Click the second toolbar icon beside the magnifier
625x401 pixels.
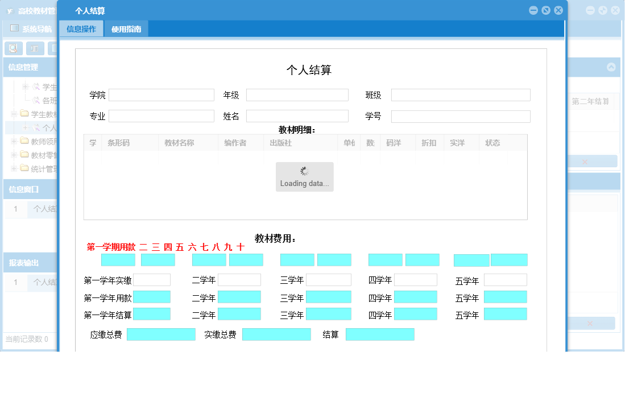[x=34, y=48]
